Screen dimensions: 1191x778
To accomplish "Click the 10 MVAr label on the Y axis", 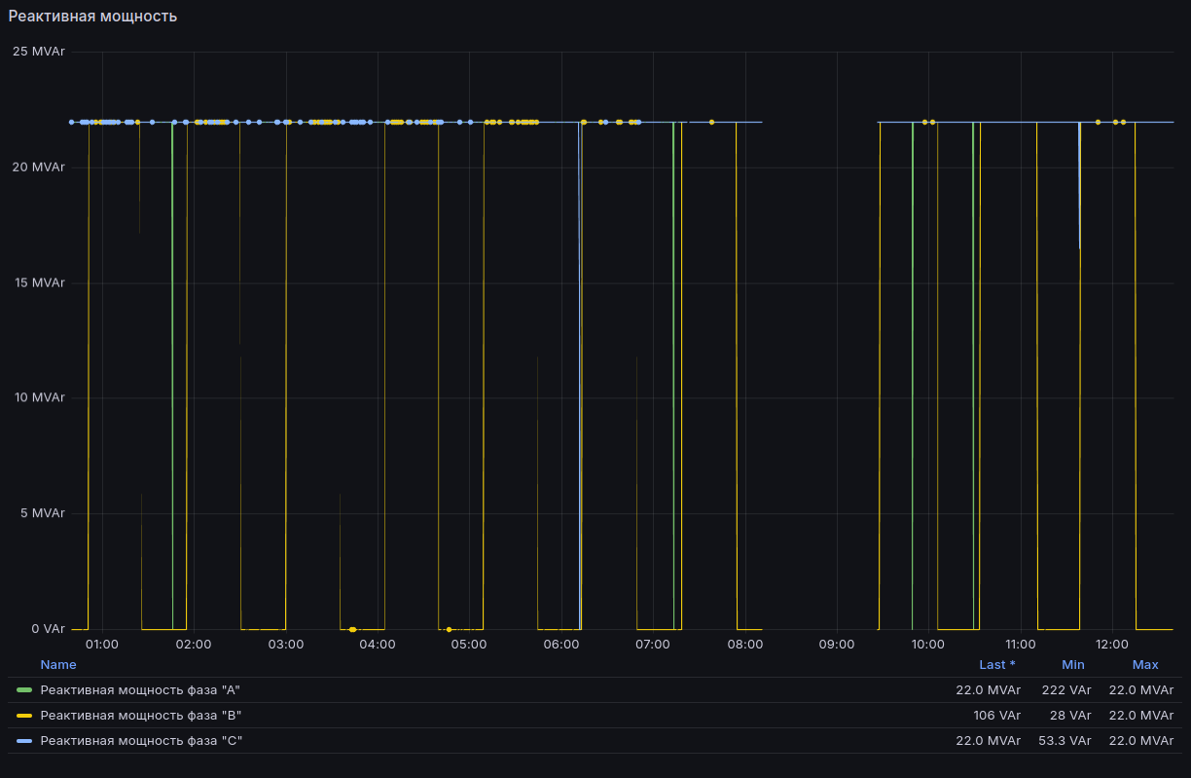I will 39,398.
